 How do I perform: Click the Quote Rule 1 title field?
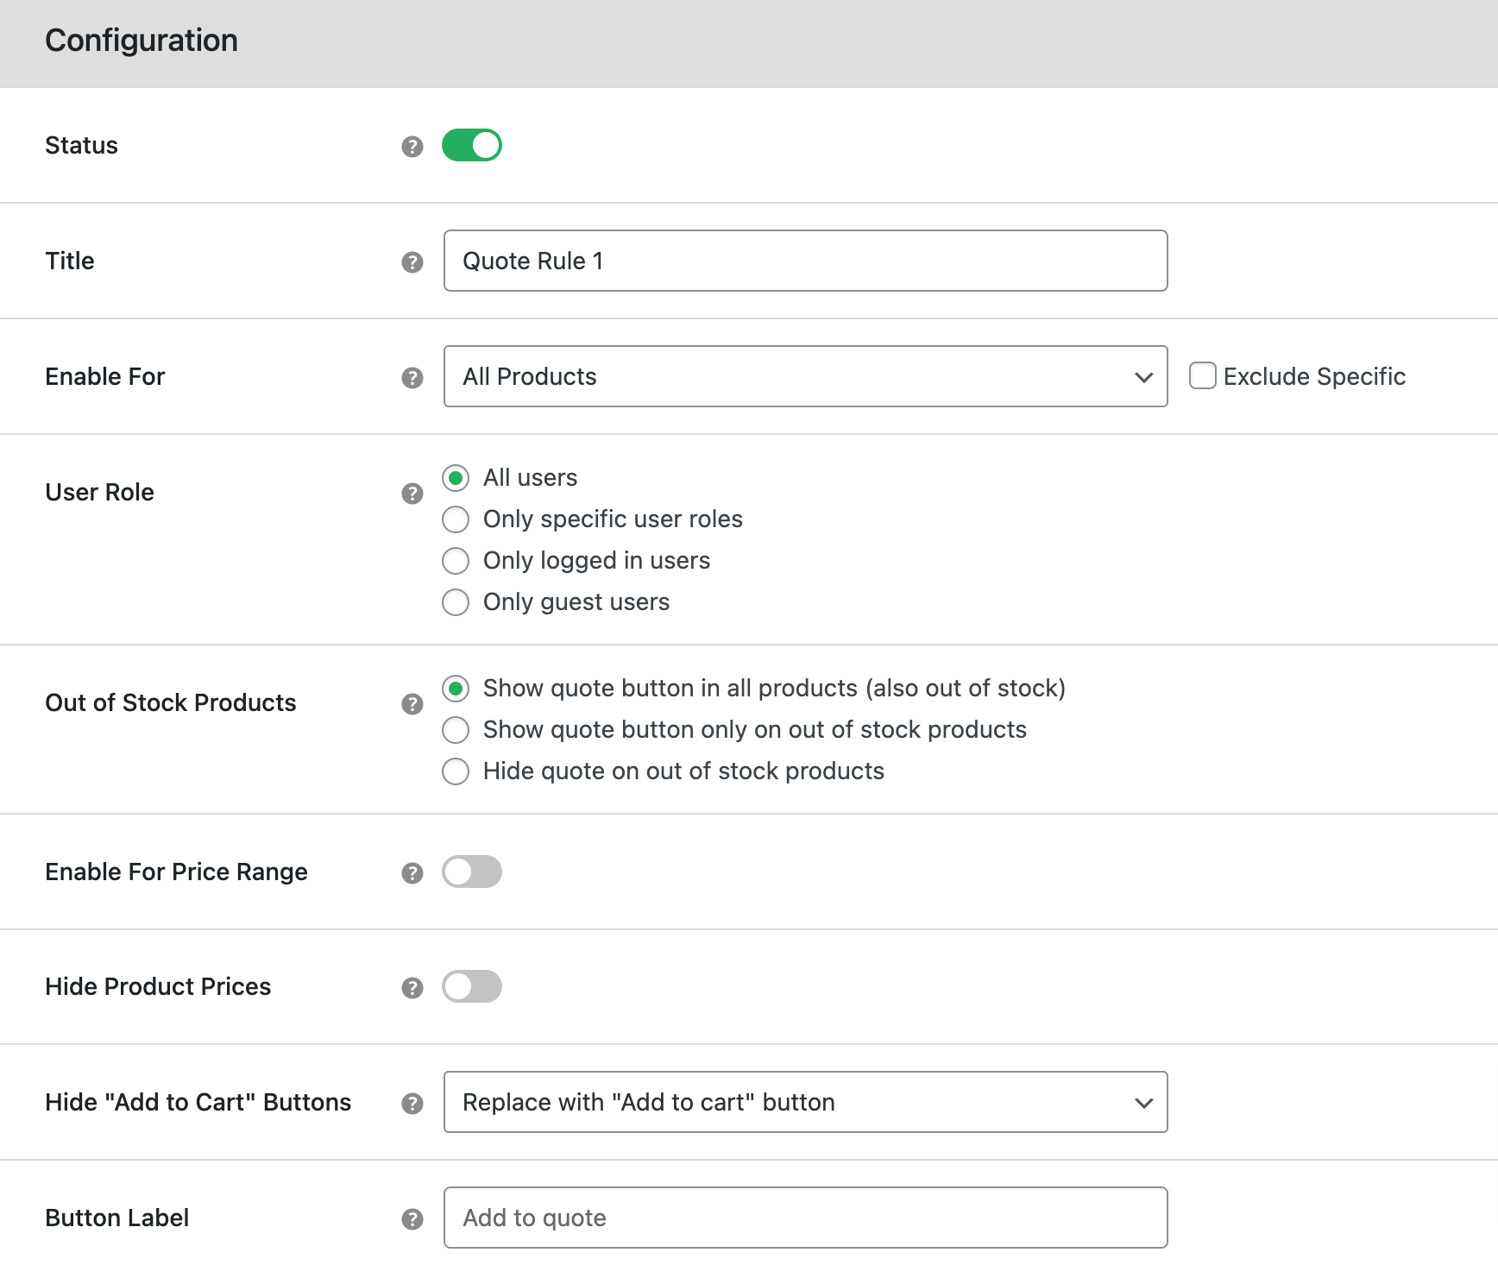[804, 260]
